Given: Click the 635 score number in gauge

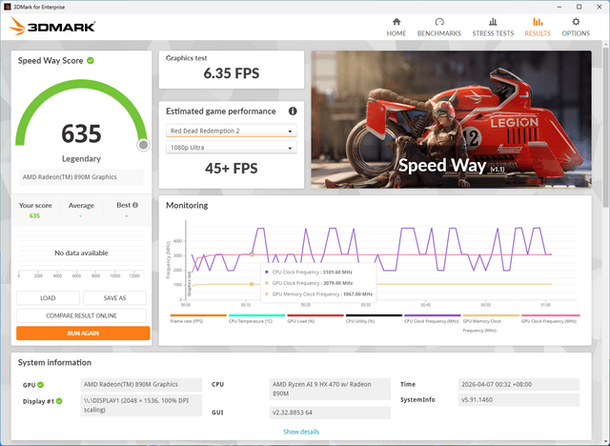Looking at the screenshot, I should (81, 133).
